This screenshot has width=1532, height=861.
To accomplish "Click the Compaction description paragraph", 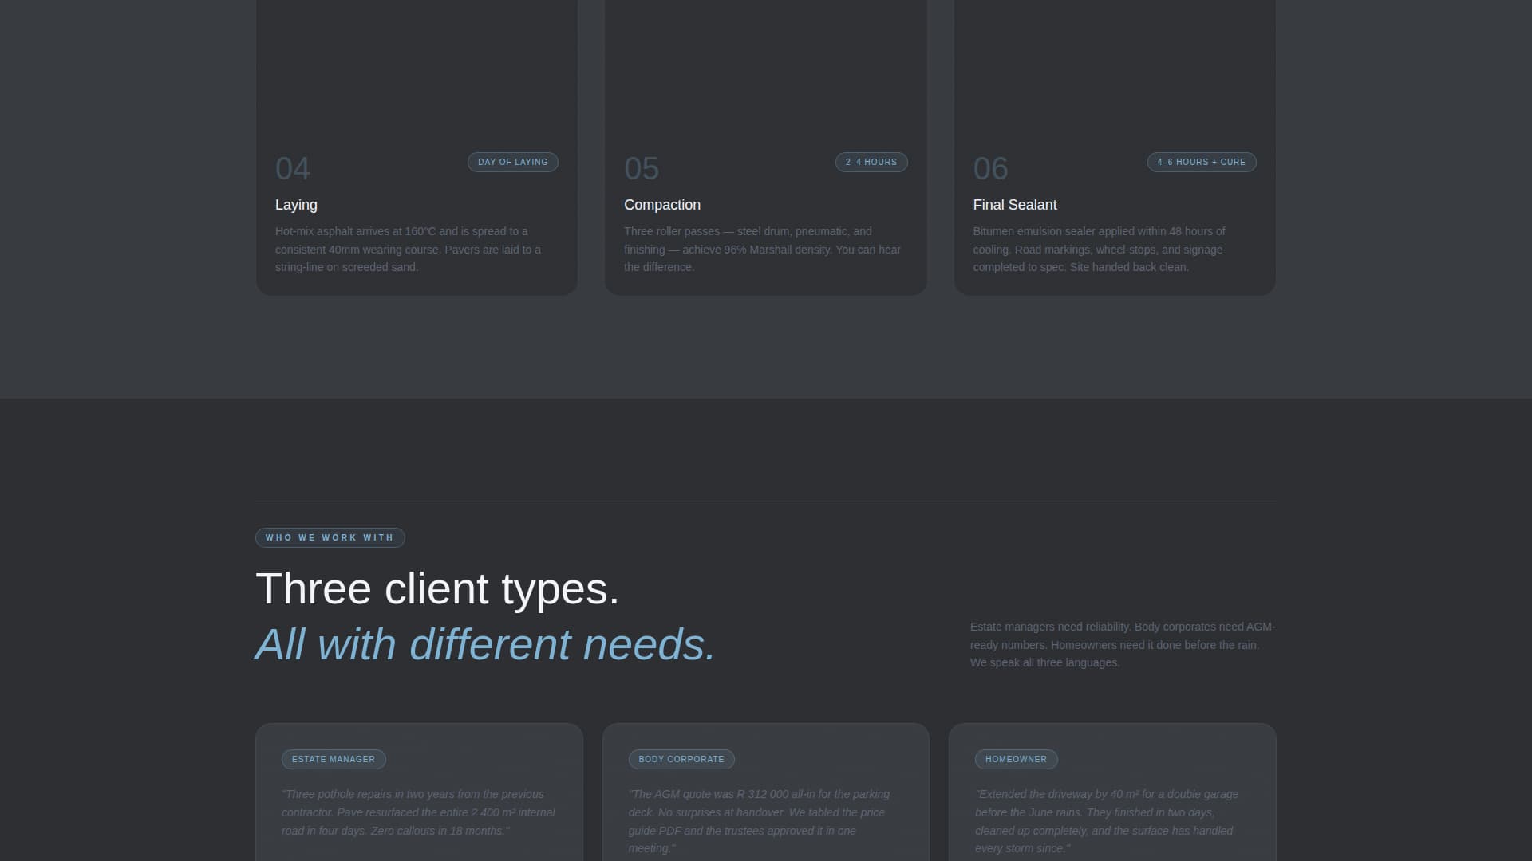I will click(x=762, y=249).
